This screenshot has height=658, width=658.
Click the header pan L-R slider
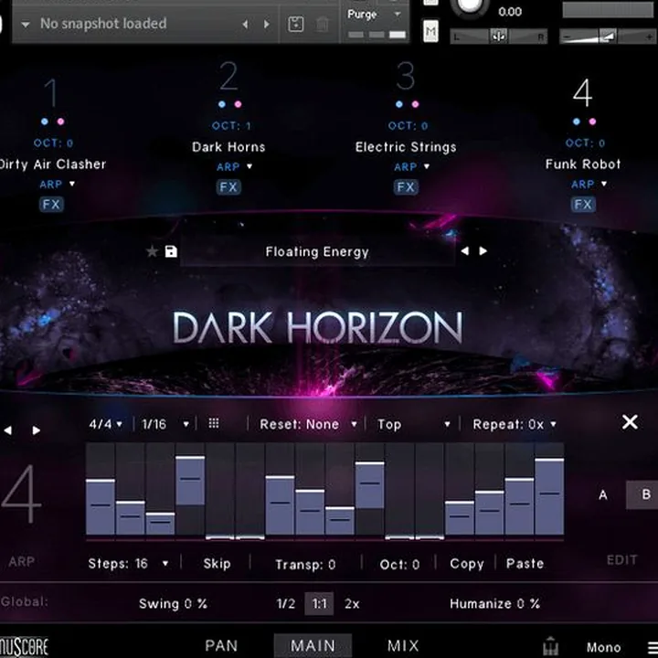click(499, 37)
